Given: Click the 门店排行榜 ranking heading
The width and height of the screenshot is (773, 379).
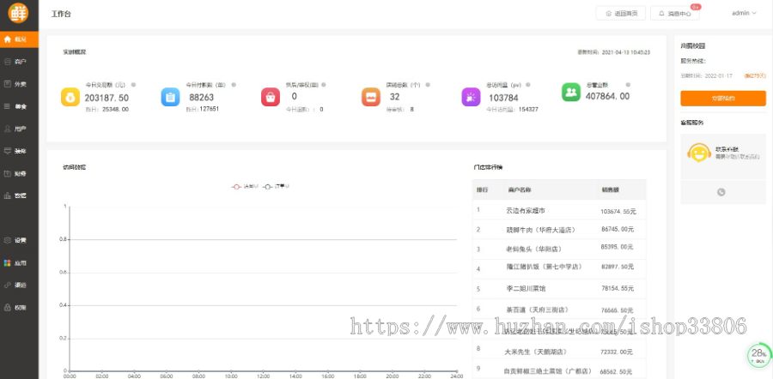Looking at the screenshot, I should click(x=488, y=167).
